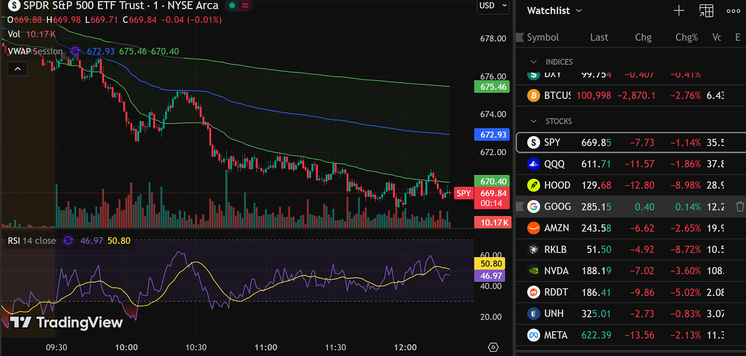
Task: Collapse the chart legend with arrow button
Action: pyautogui.click(x=17, y=69)
